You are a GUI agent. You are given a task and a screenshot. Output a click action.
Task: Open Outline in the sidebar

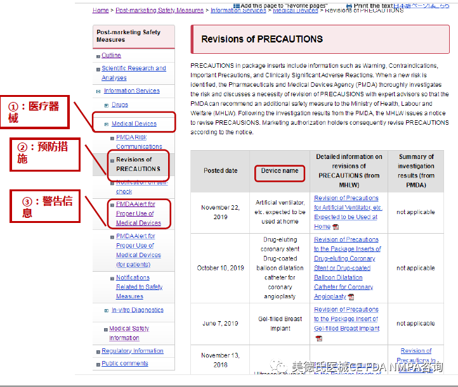pyautogui.click(x=111, y=56)
